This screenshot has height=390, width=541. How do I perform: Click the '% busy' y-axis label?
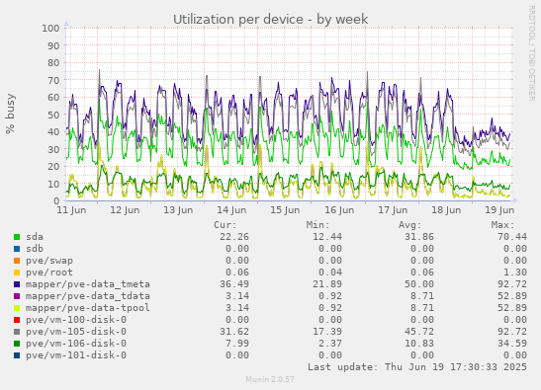click(x=10, y=114)
